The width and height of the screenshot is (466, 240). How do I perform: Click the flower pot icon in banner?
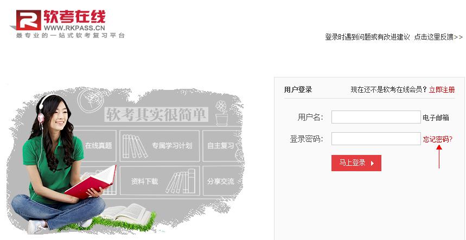tap(221, 113)
